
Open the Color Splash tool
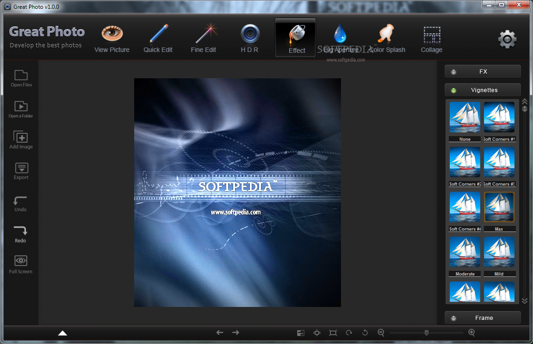tap(387, 38)
